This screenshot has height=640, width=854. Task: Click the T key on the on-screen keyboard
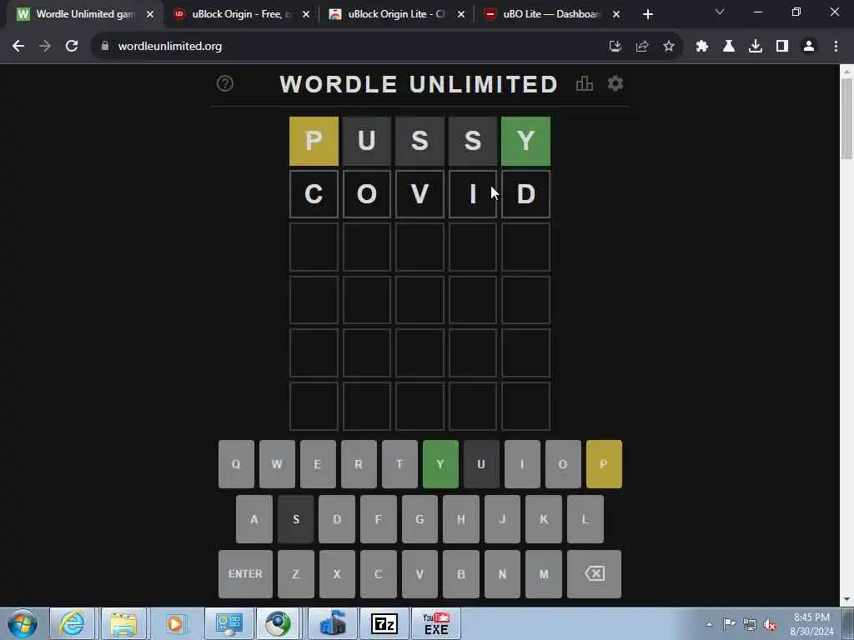pyautogui.click(x=399, y=464)
